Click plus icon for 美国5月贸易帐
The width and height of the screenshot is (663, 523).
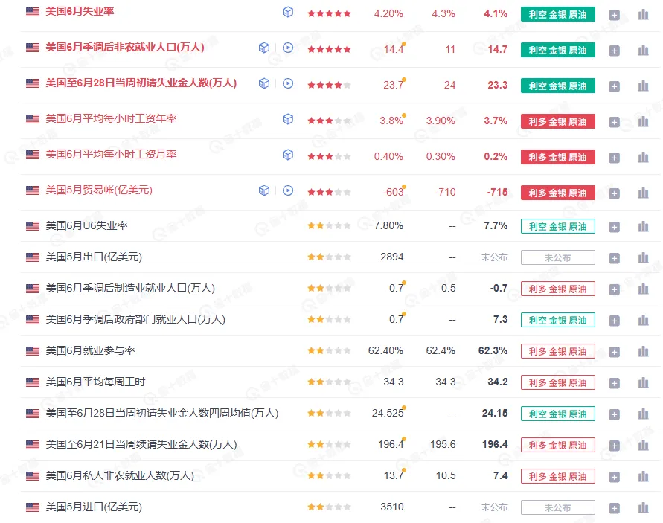[614, 193]
